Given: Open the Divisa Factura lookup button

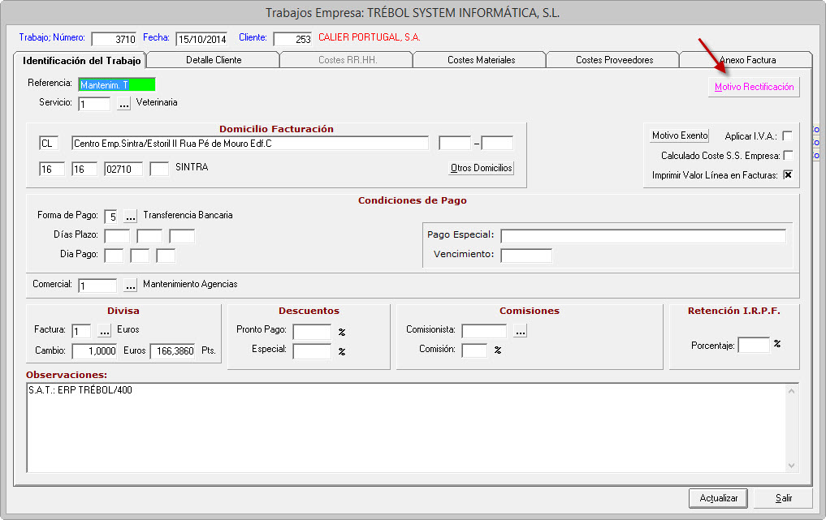Looking at the screenshot, I should (104, 331).
